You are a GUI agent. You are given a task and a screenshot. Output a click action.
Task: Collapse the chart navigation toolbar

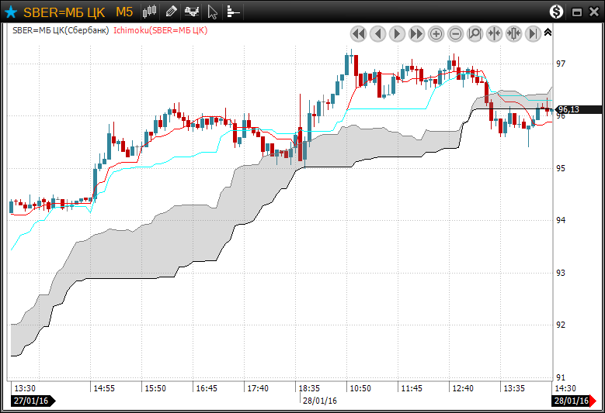click(548, 33)
